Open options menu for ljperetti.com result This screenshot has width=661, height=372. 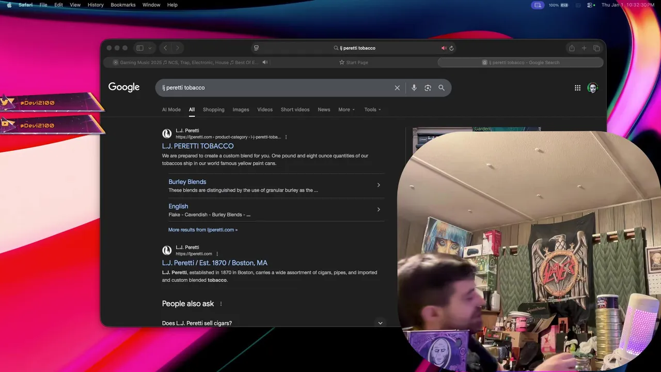click(217, 254)
